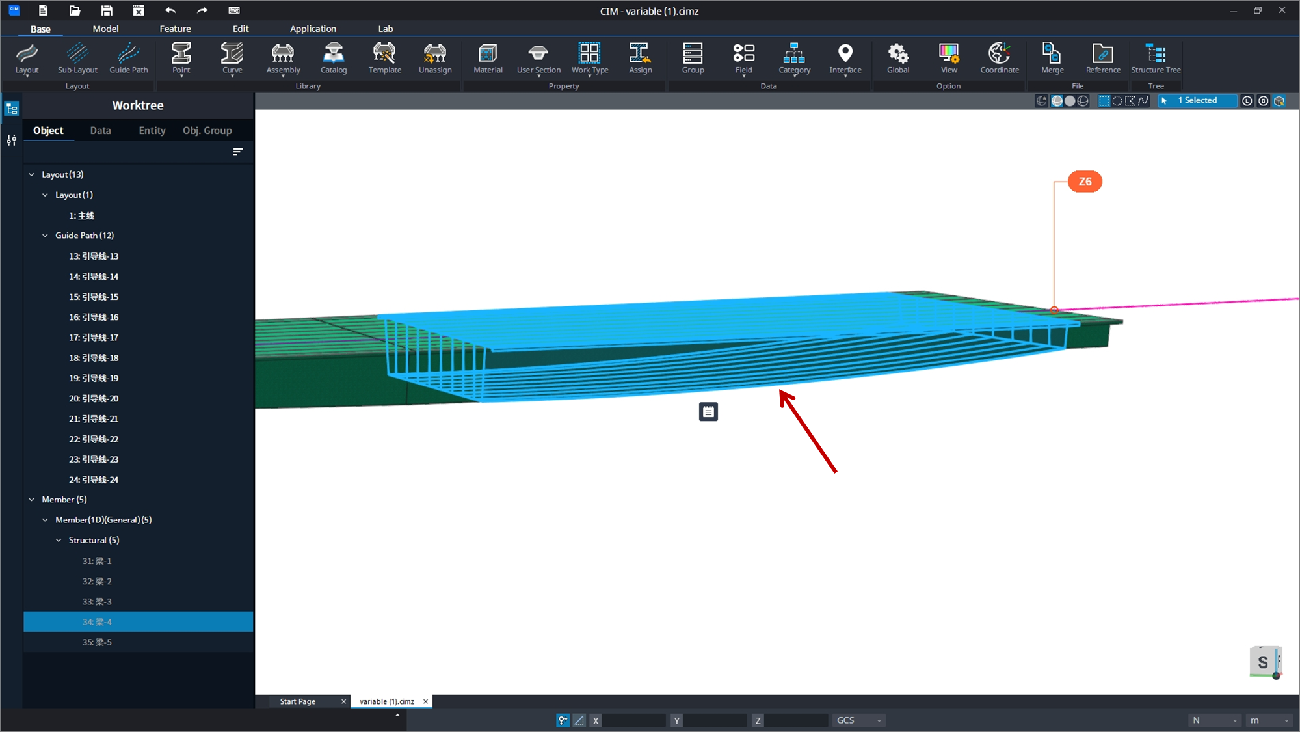Click the Worktree sidebar icon
Image resolution: width=1300 pixels, height=732 pixels.
click(12, 109)
